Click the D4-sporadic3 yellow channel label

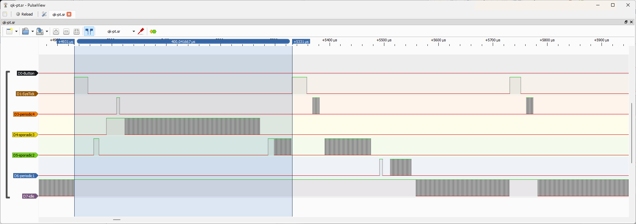(x=24, y=135)
